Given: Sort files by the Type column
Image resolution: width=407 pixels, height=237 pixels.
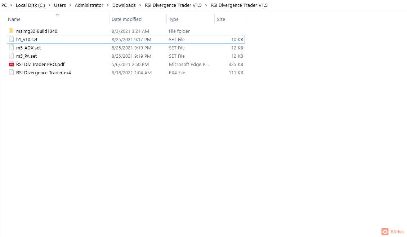Looking at the screenshot, I should [x=174, y=19].
